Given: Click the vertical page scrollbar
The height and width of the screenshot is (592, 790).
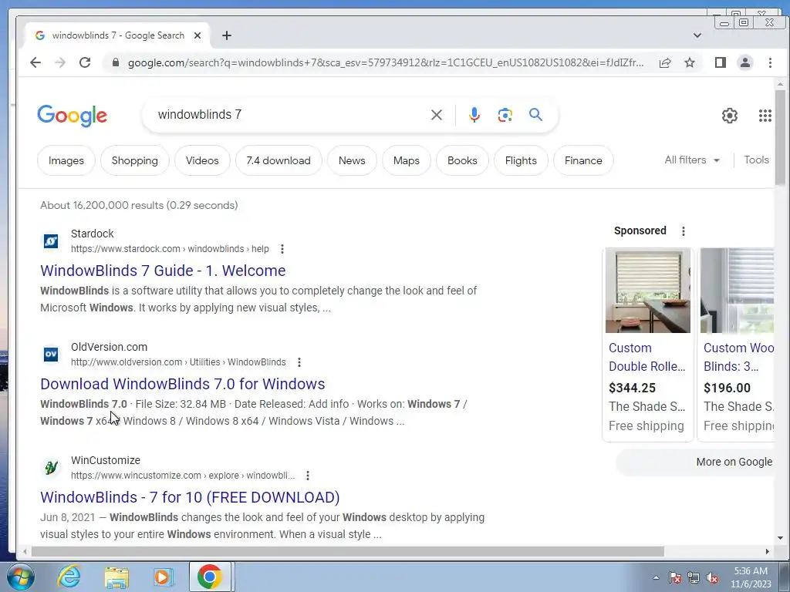Looking at the screenshot, I should [x=780, y=137].
